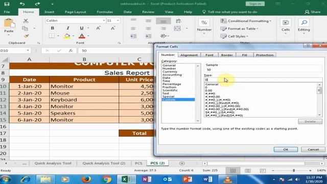Expand the Calibri font name dropdown
This screenshot has height=184, width=327.
coord(104,20)
